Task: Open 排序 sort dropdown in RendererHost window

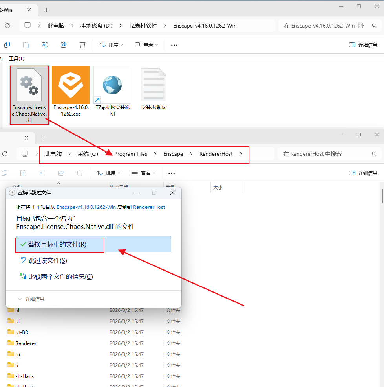Action: pos(108,173)
